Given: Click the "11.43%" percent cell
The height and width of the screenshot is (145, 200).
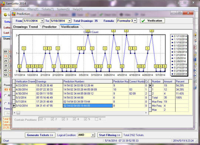Looking at the screenshot, I should point(182,94).
